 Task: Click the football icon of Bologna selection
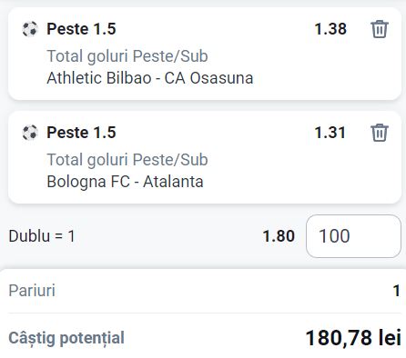click(x=30, y=133)
